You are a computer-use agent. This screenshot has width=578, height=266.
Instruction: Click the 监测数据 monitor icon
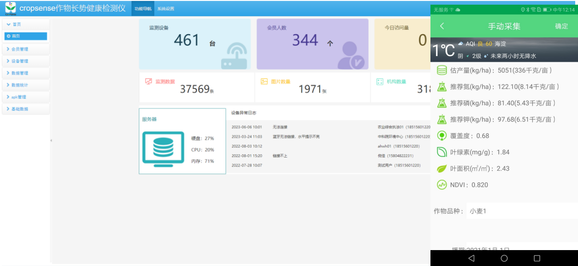tap(148, 81)
